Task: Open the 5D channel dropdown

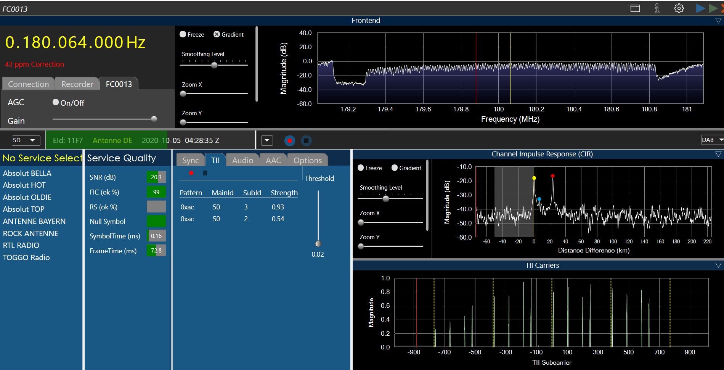Action: point(26,140)
